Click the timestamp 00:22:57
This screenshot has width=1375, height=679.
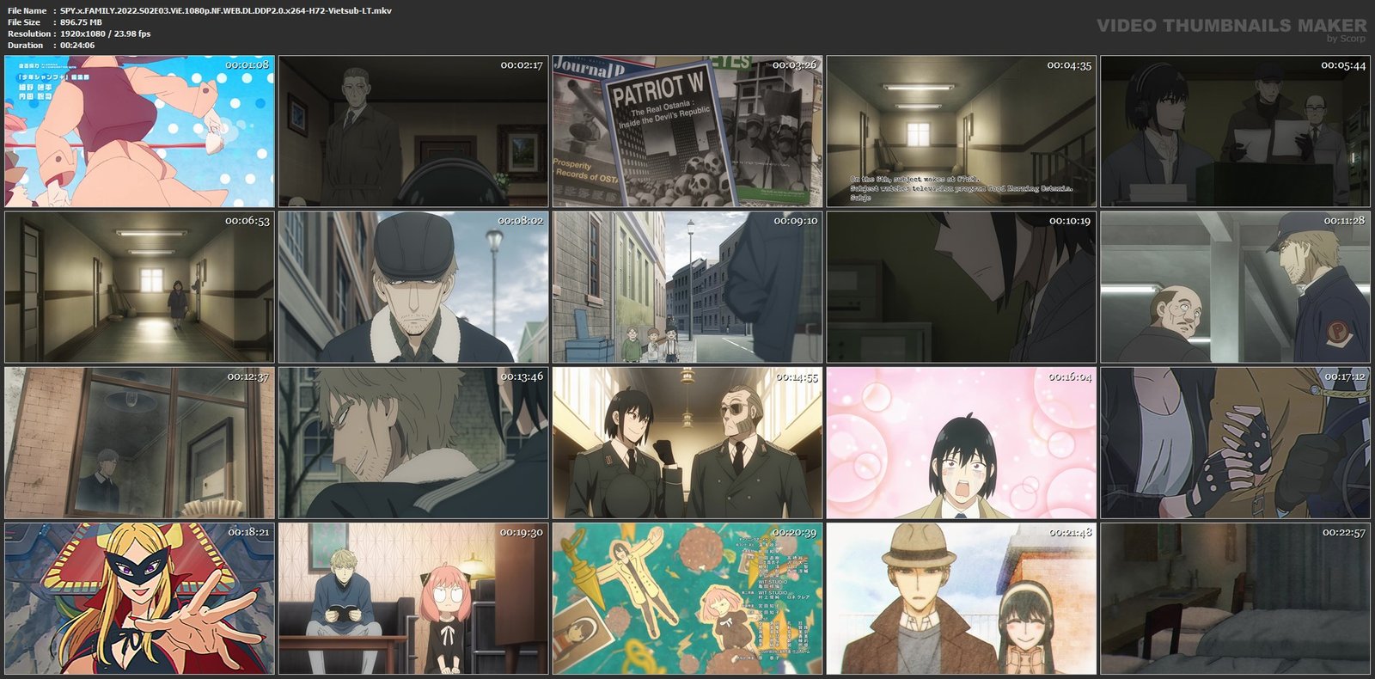(x=1343, y=533)
